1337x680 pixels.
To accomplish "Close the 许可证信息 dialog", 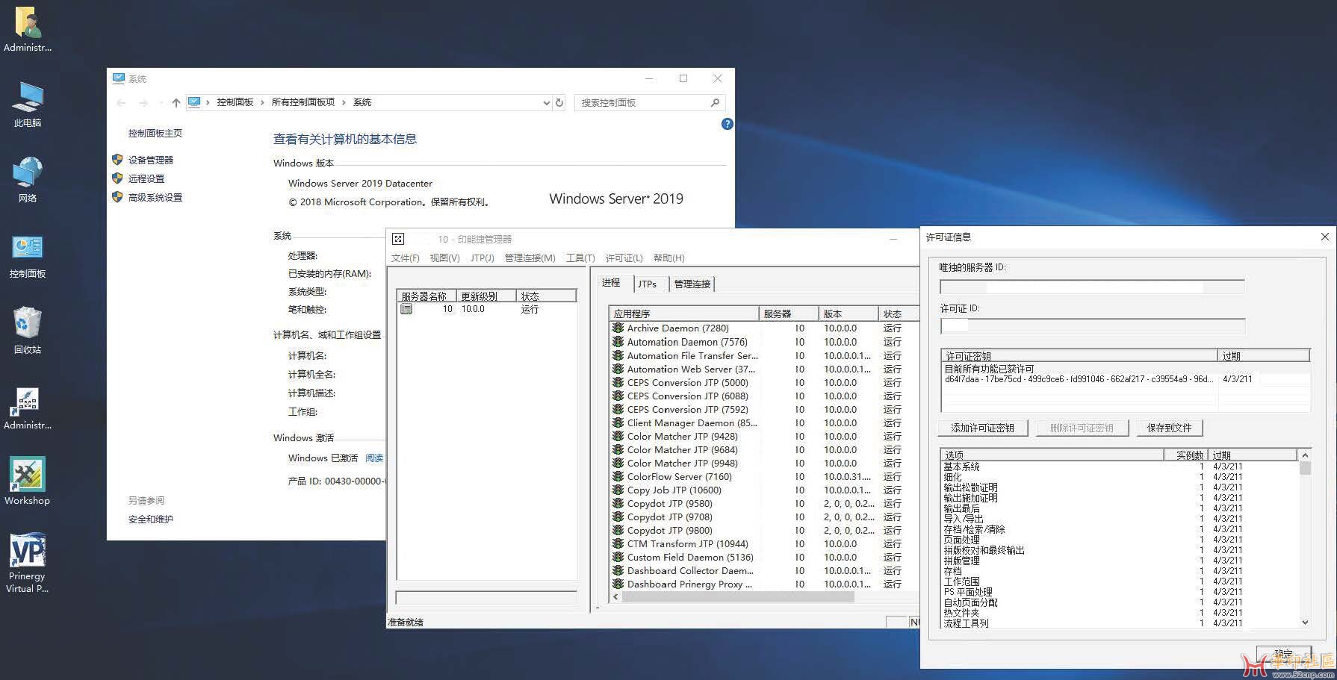I will tap(1324, 237).
